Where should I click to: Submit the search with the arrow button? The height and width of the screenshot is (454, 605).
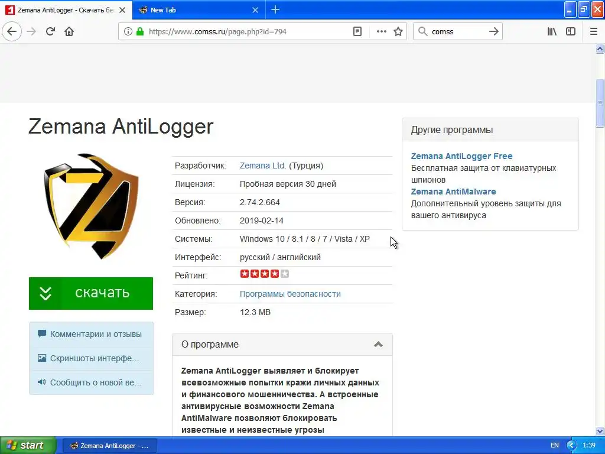pyautogui.click(x=493, y=32)
